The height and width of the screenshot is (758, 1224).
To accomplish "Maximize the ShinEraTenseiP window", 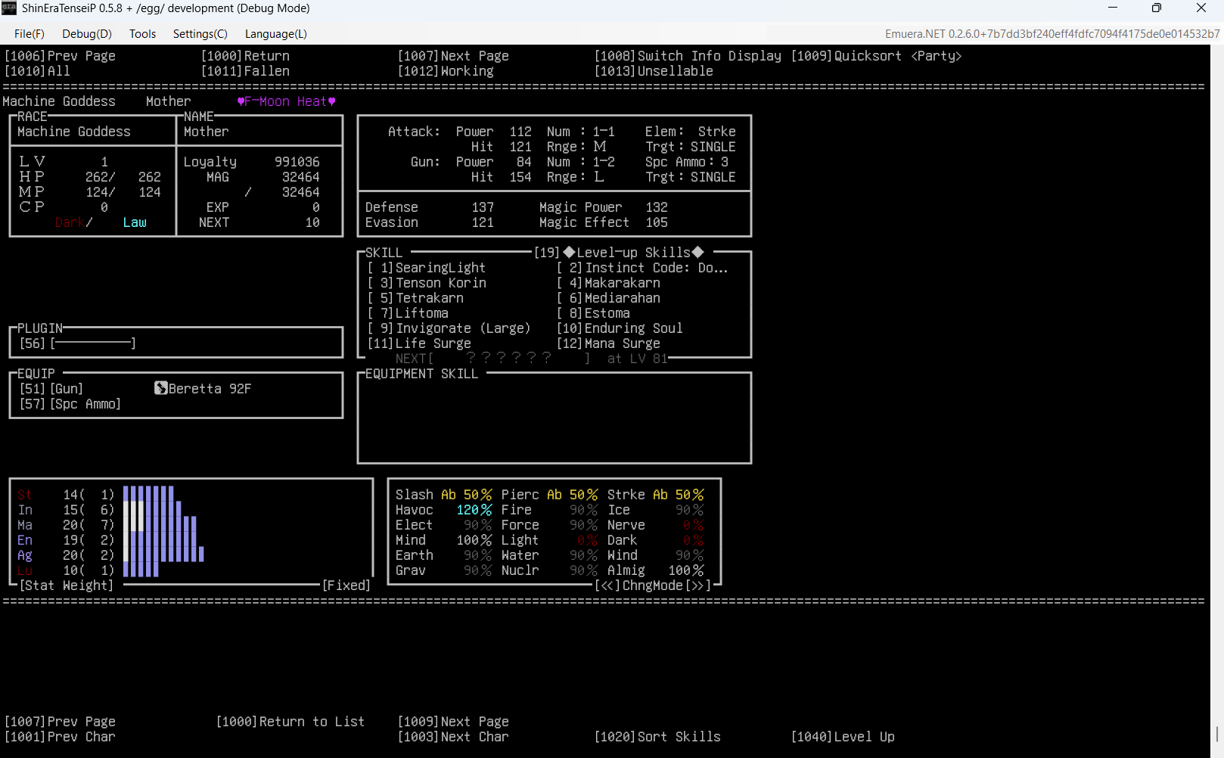I will pyautogui.click(x=1157, y=8).
